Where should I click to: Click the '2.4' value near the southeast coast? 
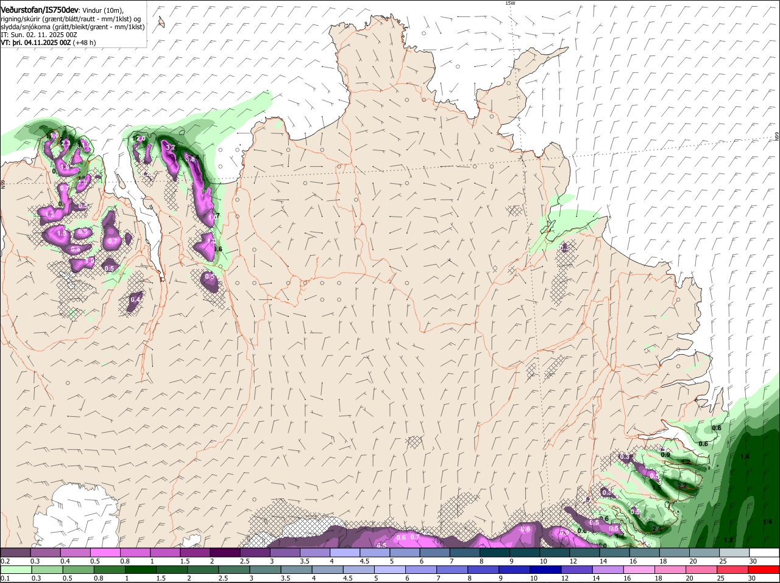pos(657,529)
